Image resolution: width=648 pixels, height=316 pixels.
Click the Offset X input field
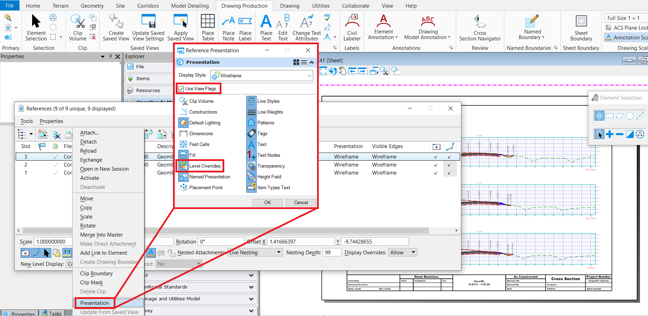[301, 241]
